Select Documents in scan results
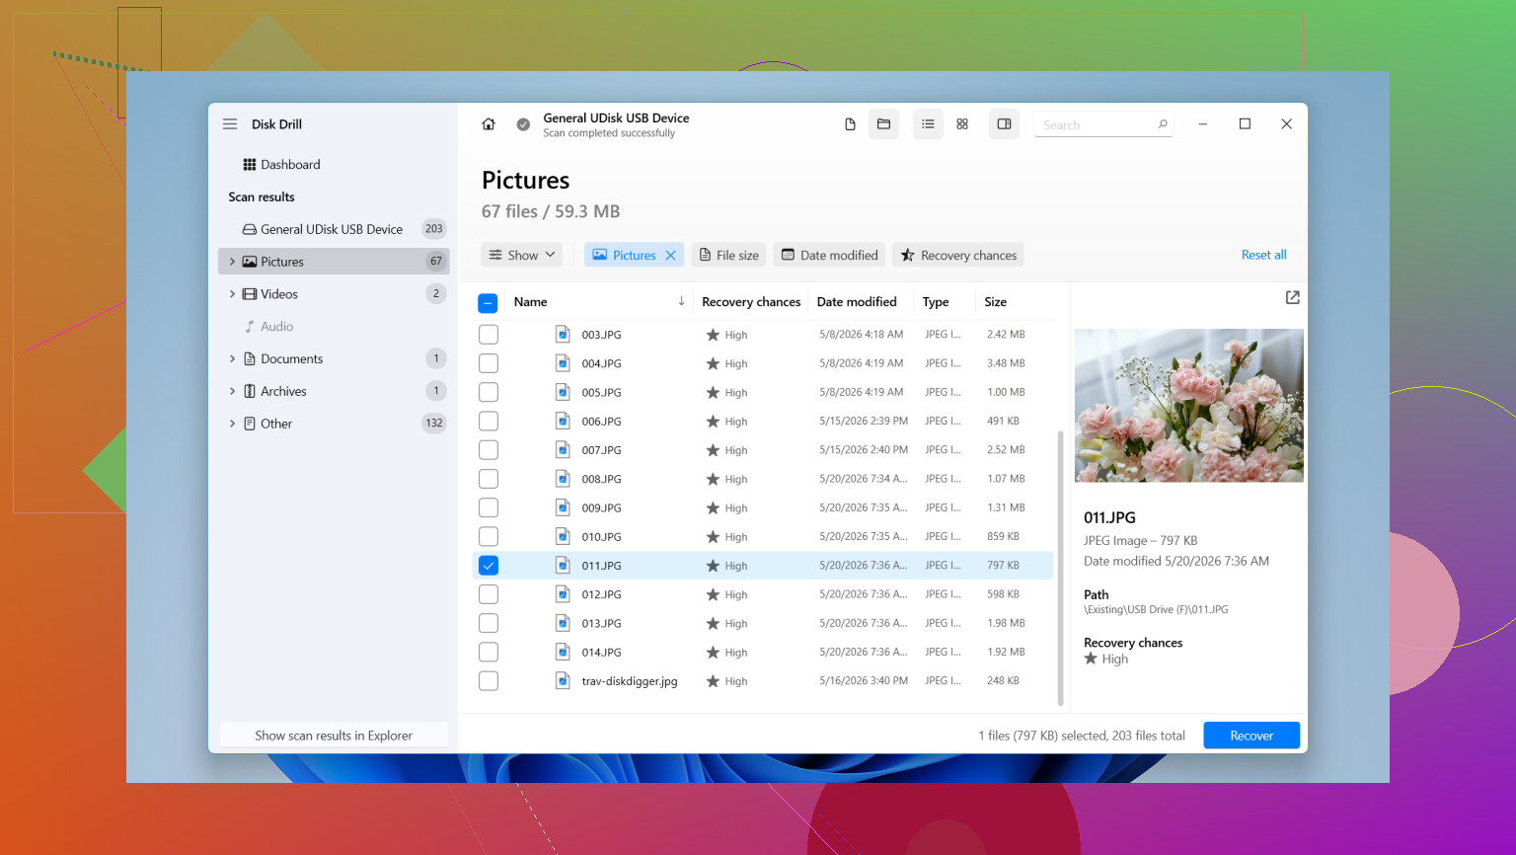The width and height of the screenshot is (1516, 855). coord(334,359)
